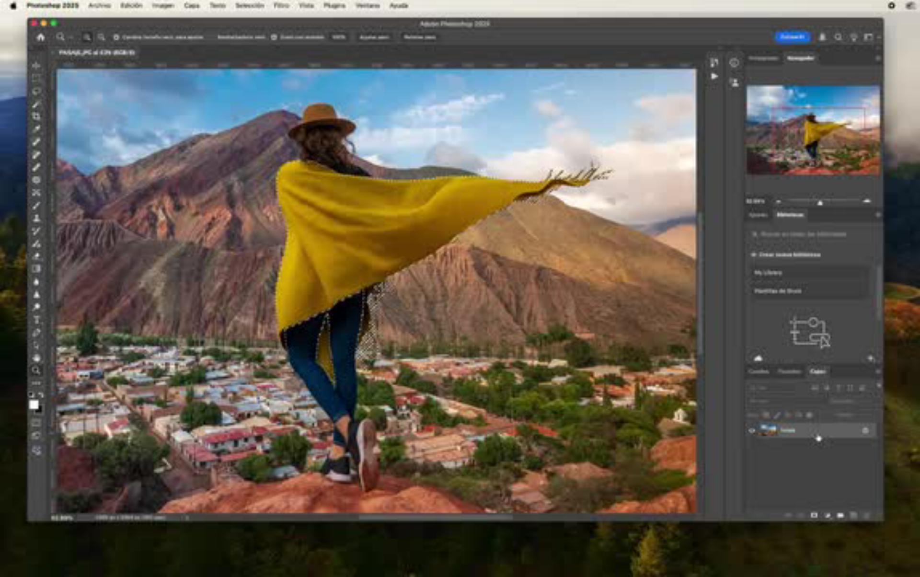
Task: Open the workspace switcher dropdown at top right
Action: [869, 37]
